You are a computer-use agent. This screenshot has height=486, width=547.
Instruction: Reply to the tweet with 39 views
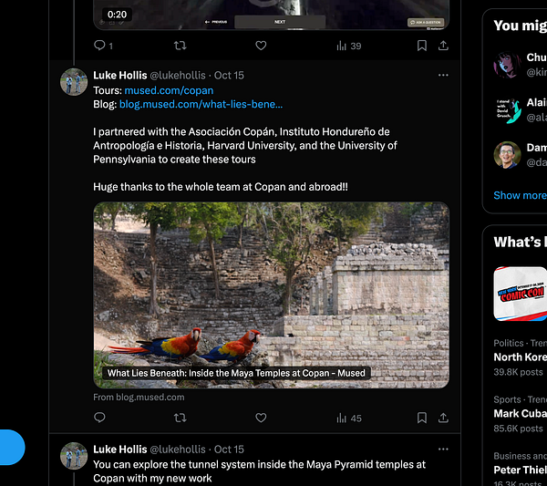[x=103, y=46]
